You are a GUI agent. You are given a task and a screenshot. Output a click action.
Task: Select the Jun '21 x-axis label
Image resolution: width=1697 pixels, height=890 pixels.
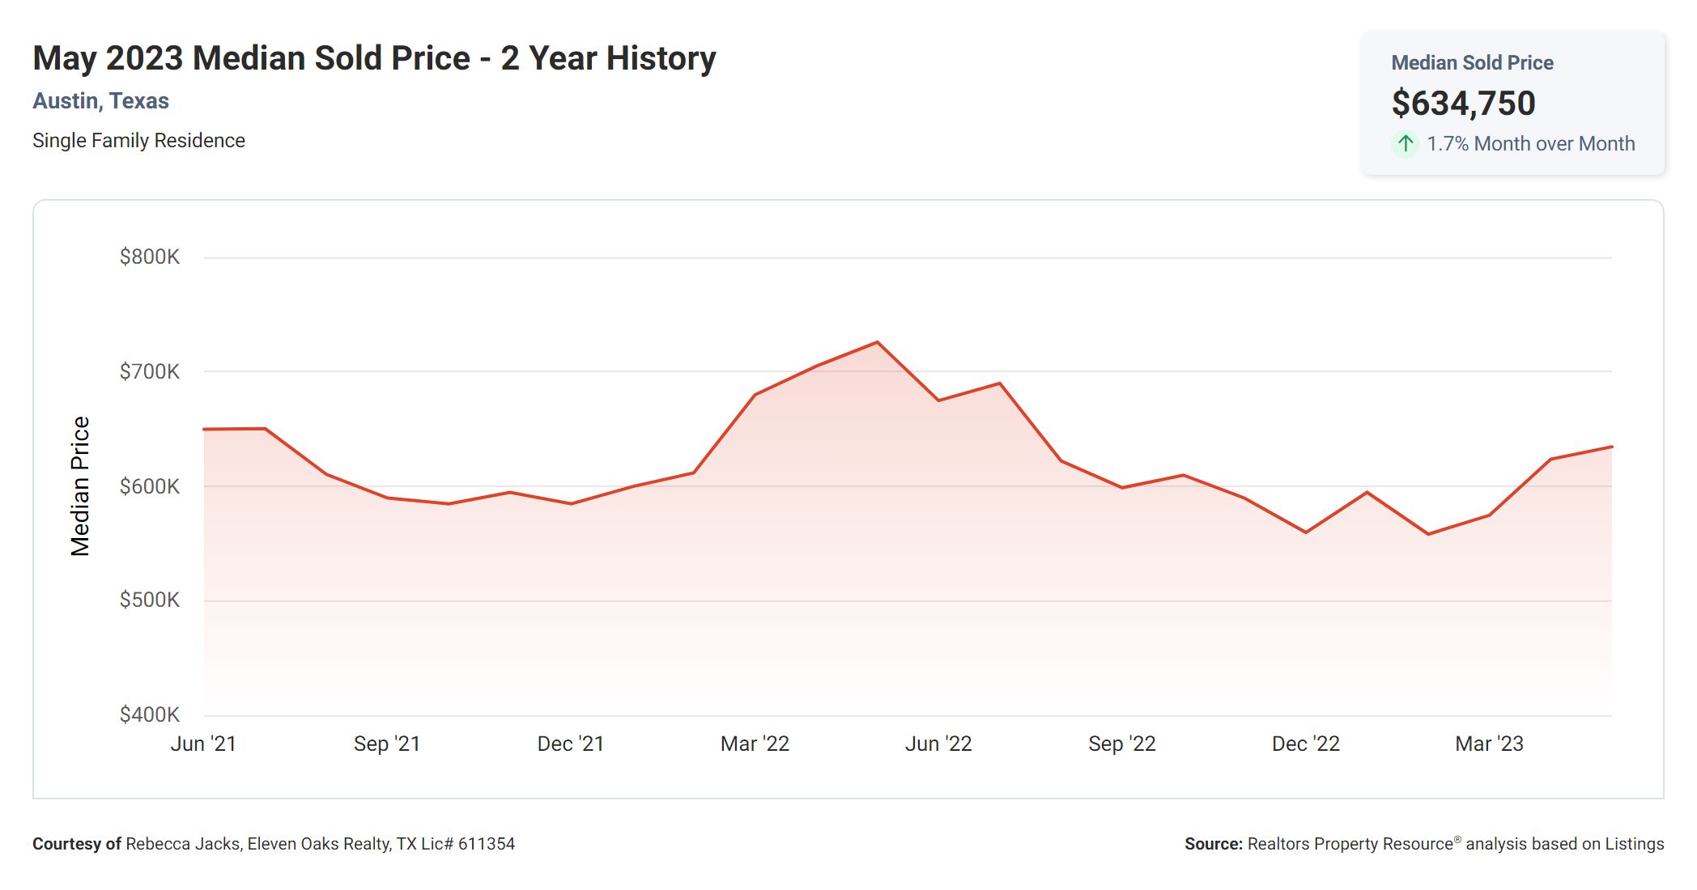203,744
